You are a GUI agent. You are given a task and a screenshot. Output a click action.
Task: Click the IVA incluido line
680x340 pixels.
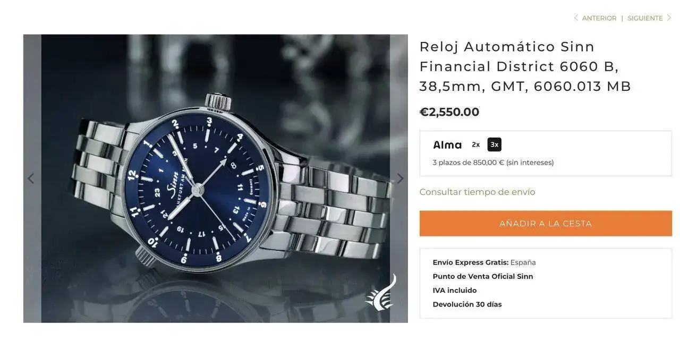(455, 291)
